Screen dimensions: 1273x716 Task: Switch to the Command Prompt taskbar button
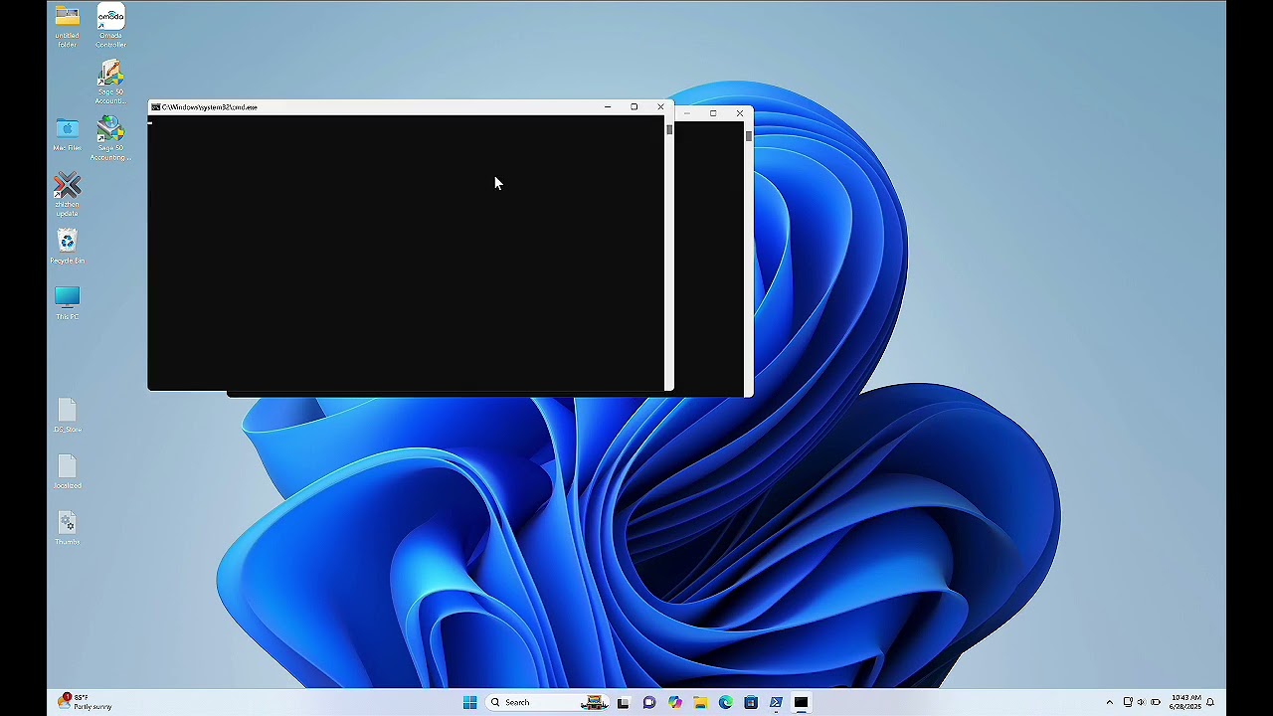pos(801,702)
